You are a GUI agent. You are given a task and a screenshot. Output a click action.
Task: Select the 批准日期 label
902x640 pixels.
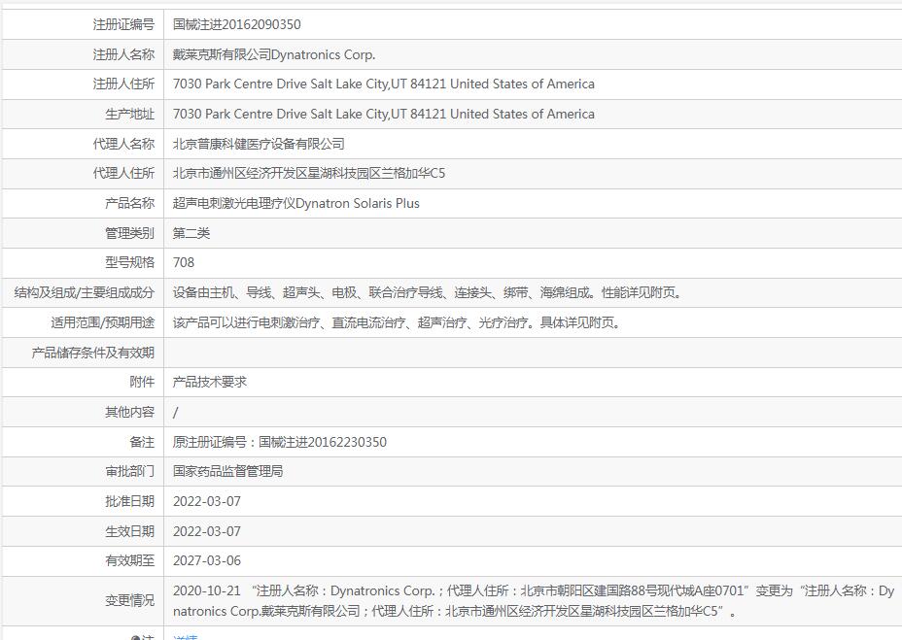[x=129, y=501]
